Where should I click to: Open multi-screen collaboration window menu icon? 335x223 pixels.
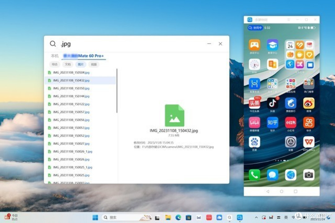(289, 19)
